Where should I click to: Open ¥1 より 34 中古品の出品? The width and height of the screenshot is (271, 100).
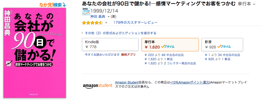click(x=222, y=55)
